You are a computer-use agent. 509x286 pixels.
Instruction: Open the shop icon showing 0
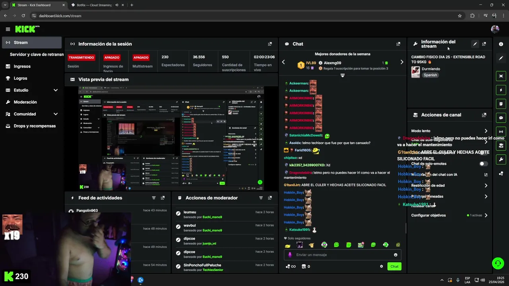305,267
